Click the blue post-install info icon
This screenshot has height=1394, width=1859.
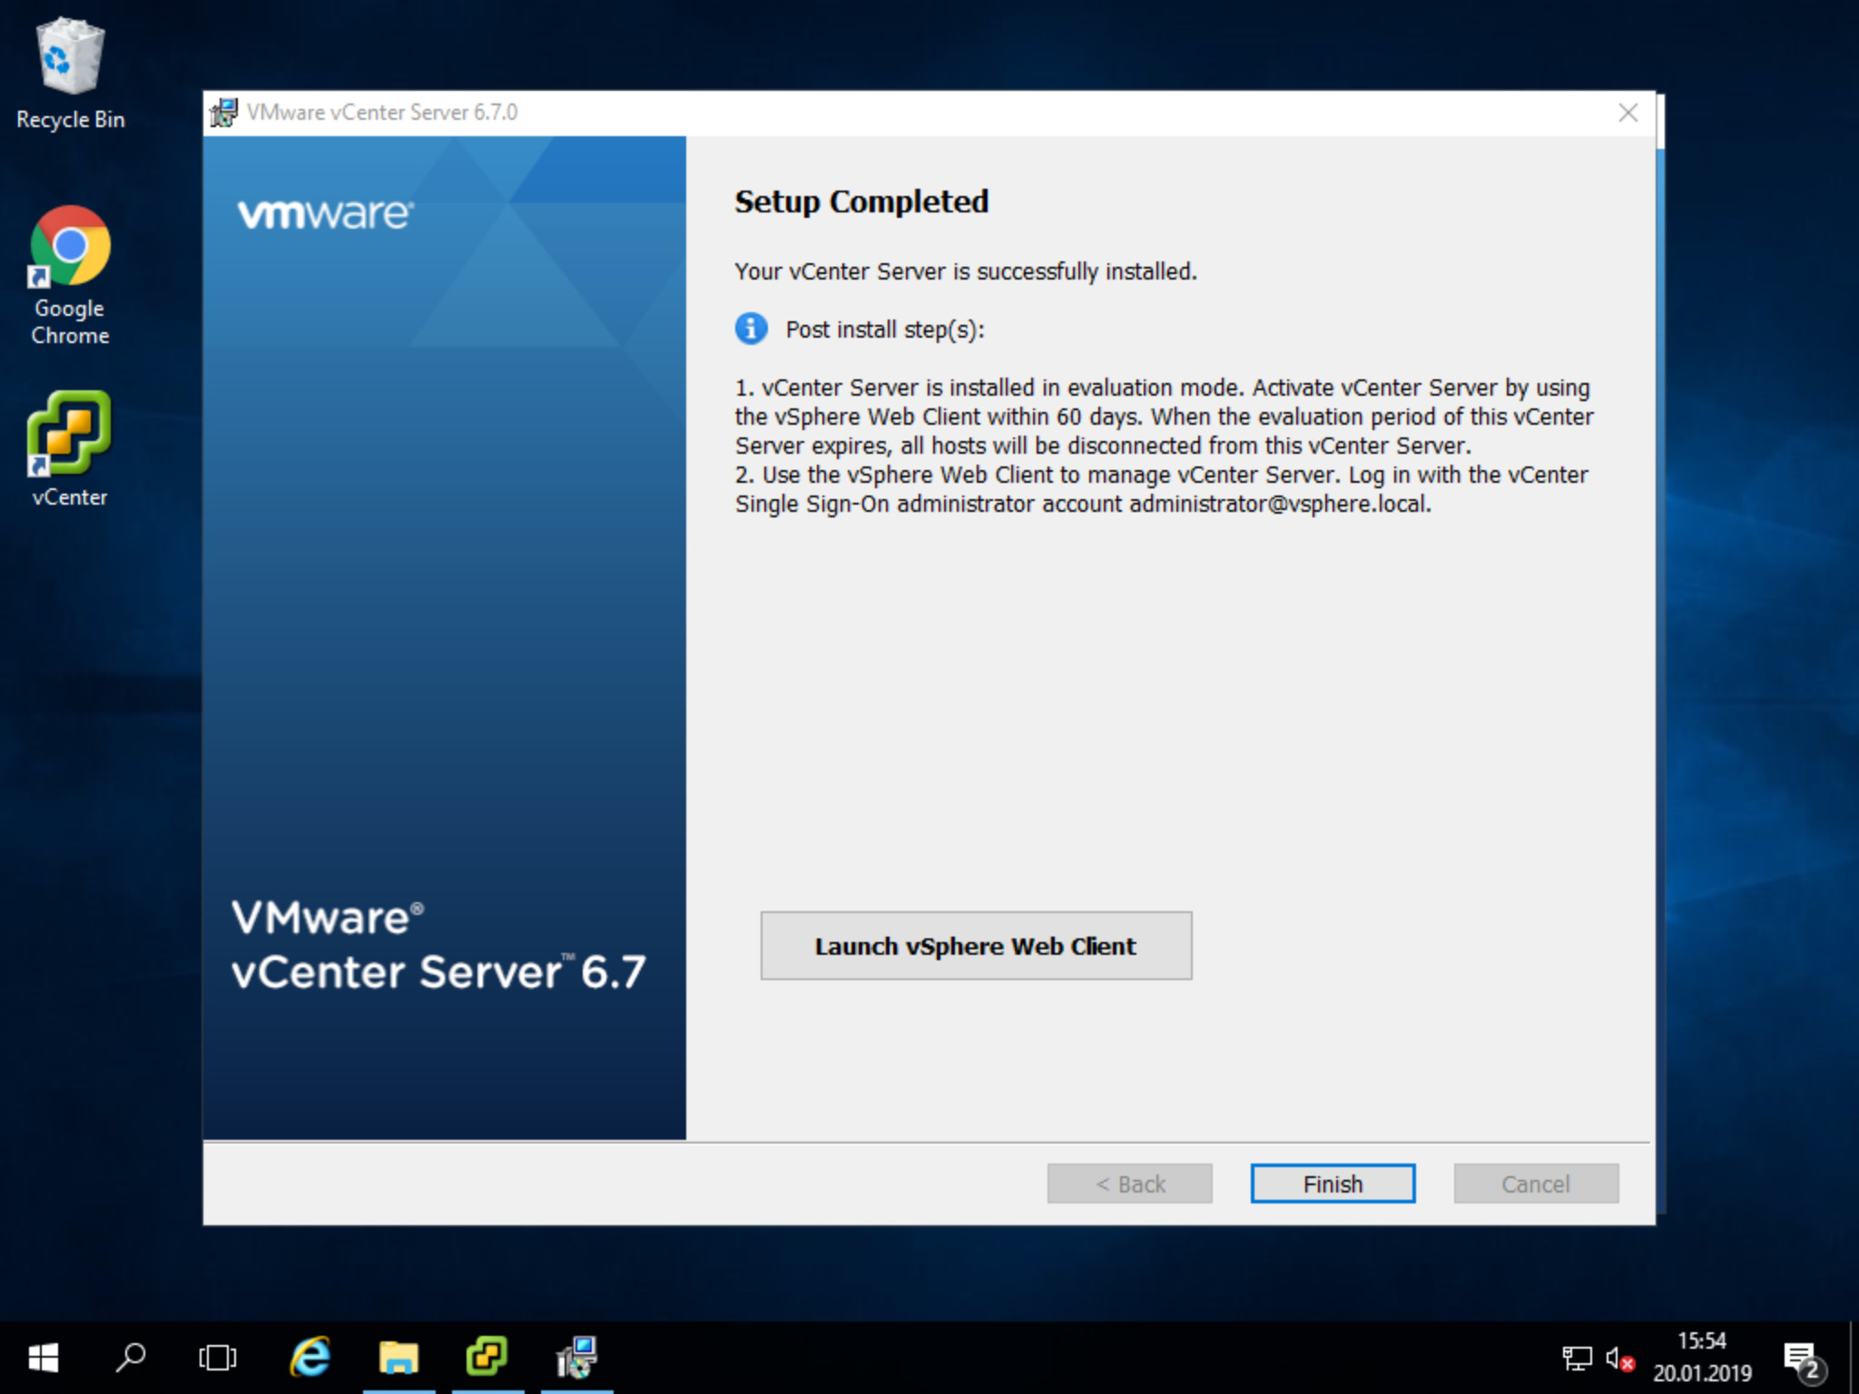click(751, 329)
